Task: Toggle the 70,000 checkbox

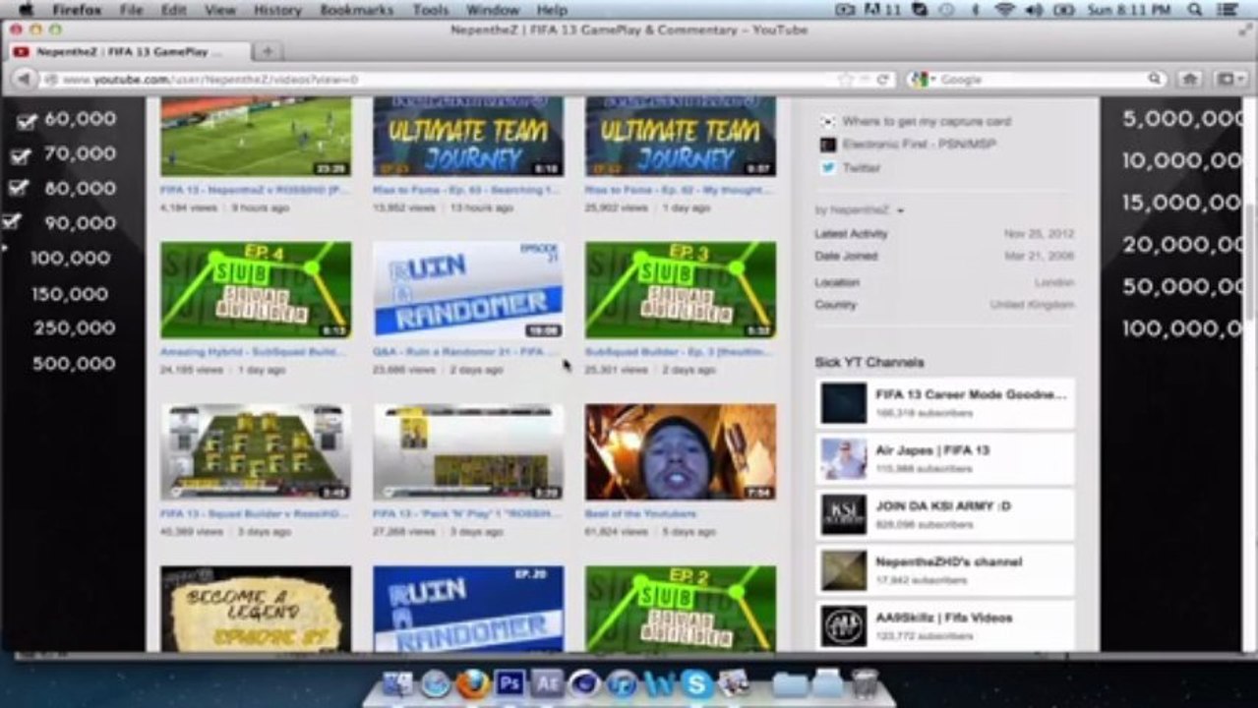Action: pyautogui.click(x=21, y=155)
